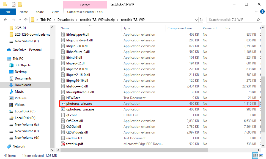Select This PC in navigation pane

(15, 58)
